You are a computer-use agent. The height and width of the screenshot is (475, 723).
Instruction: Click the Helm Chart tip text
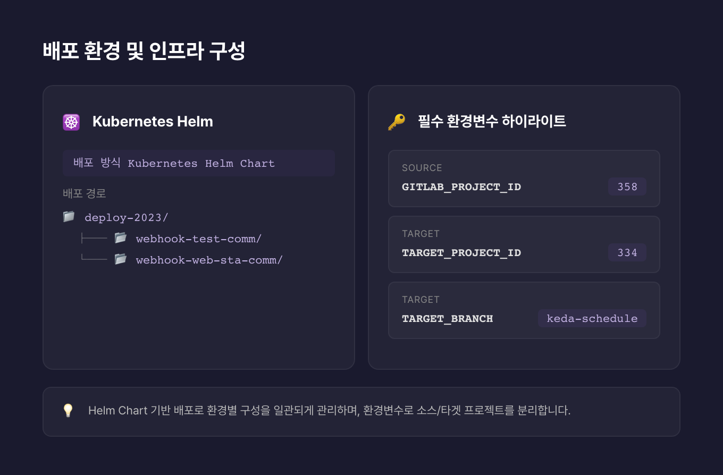pos(329,410)
